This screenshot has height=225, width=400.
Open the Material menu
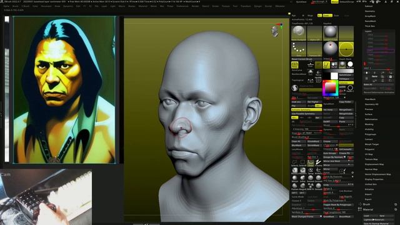tap(143, 6)
